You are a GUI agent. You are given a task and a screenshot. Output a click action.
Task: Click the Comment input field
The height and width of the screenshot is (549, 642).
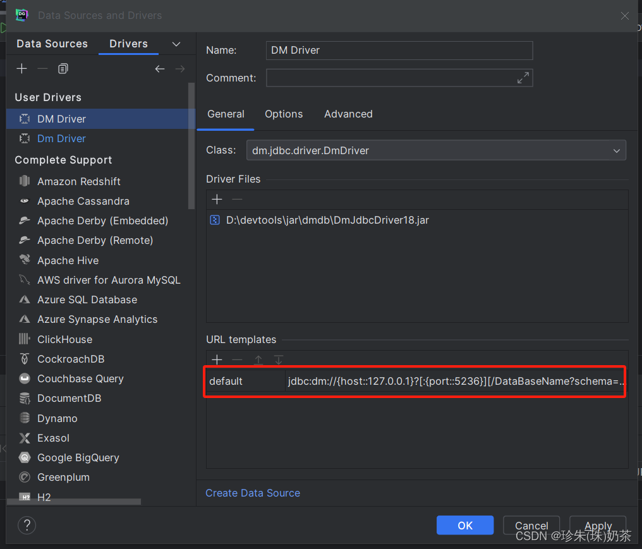click(x=399, y=78)
